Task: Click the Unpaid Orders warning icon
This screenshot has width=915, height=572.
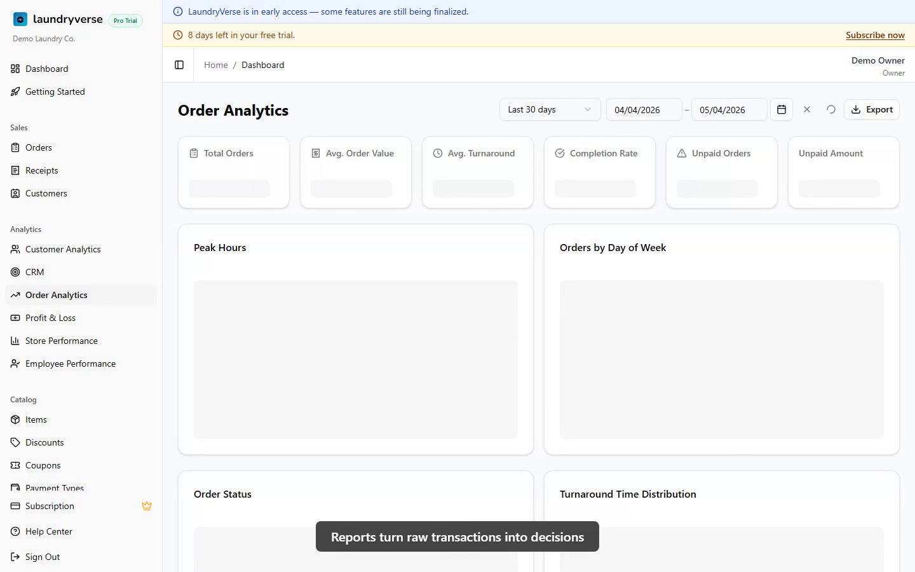Action: tap(682, 153)
